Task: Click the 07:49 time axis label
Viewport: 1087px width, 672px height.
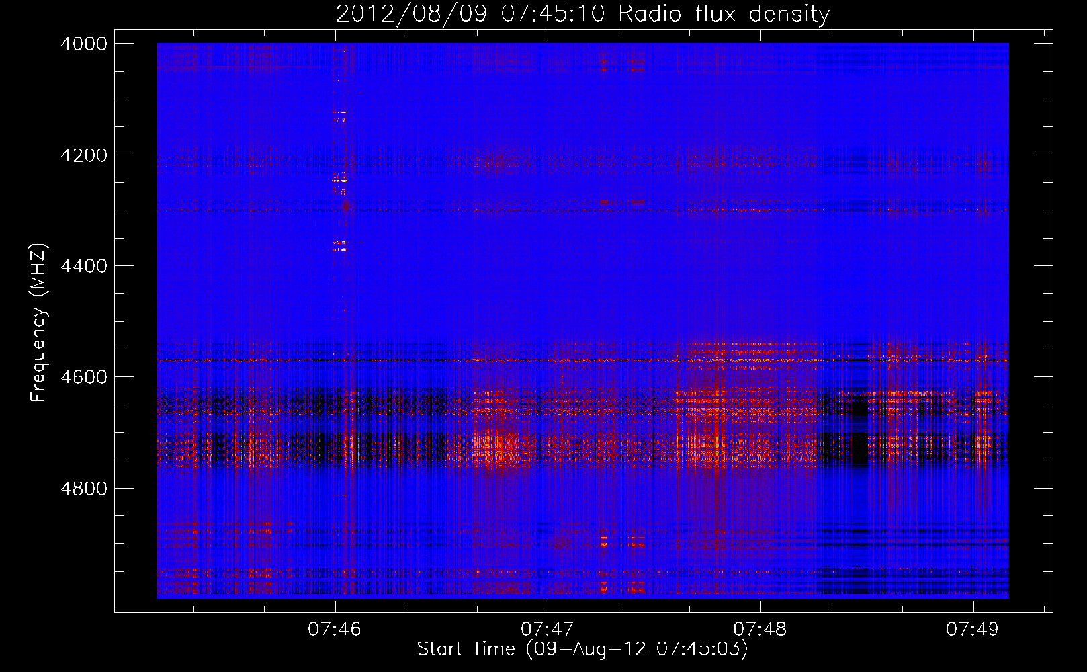Action: (973, 629)
